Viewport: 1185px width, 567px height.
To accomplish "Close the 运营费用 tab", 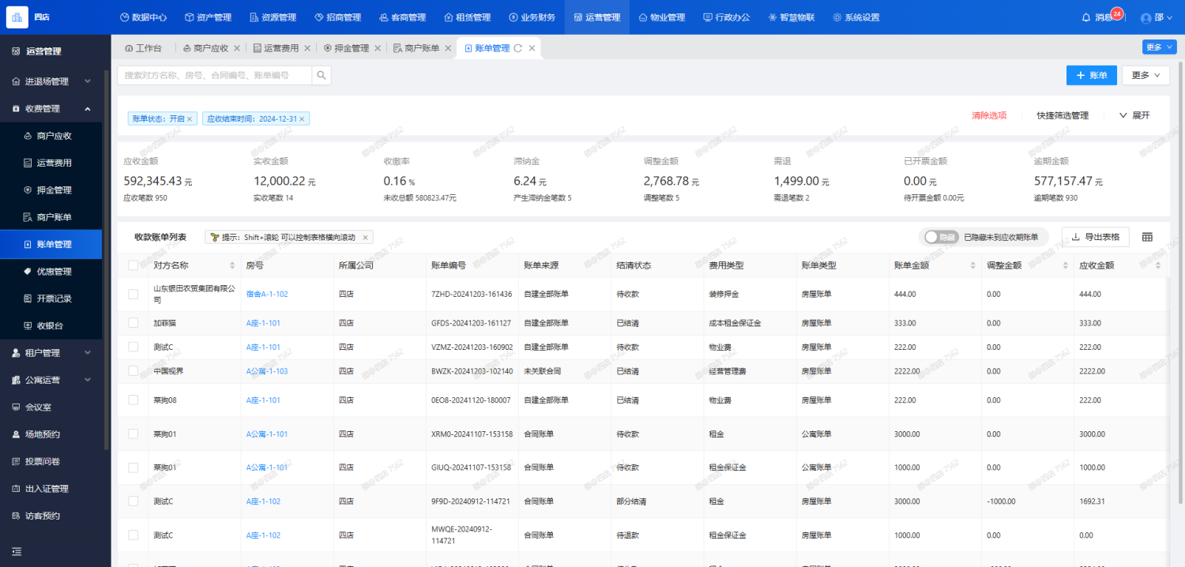I will (x=307, y=48).
